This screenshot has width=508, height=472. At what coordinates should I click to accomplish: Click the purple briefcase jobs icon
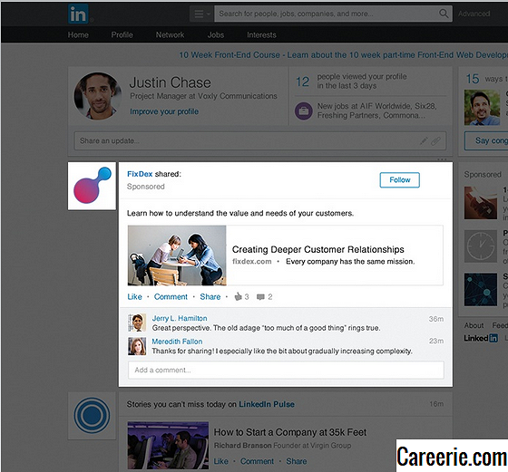coord(304,111)
